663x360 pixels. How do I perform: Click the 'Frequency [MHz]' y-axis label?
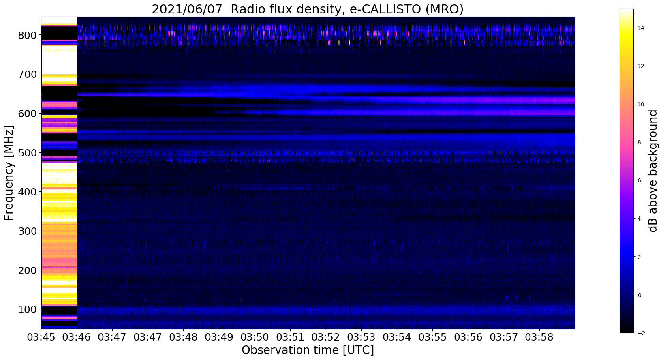[x=9, y=173]
